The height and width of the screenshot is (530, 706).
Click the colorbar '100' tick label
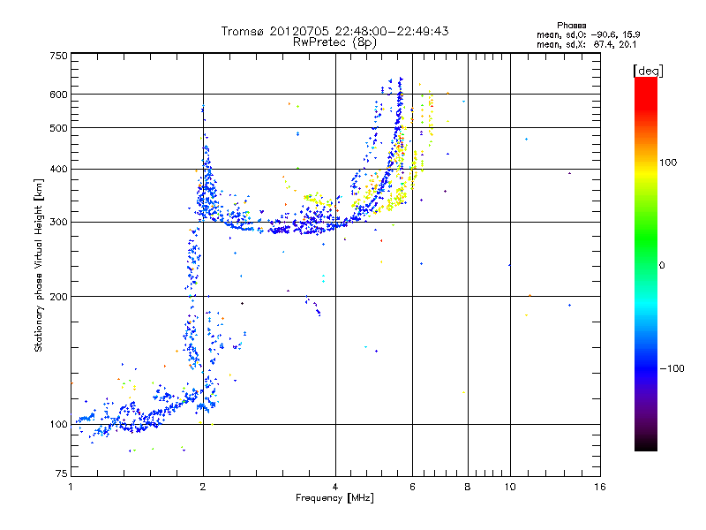[x=668, y=163]
